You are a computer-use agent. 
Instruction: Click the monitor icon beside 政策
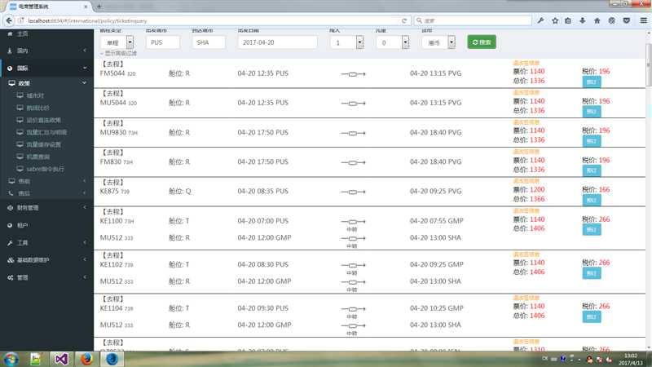tap(11, 83)
